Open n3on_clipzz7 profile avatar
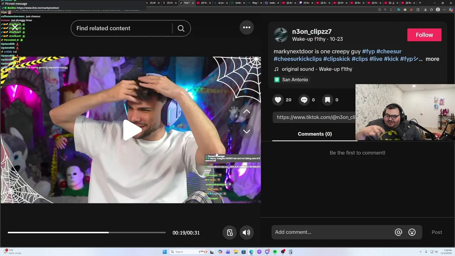The height and width of the screenshot is (256, 455). click(x=281, y=35)
